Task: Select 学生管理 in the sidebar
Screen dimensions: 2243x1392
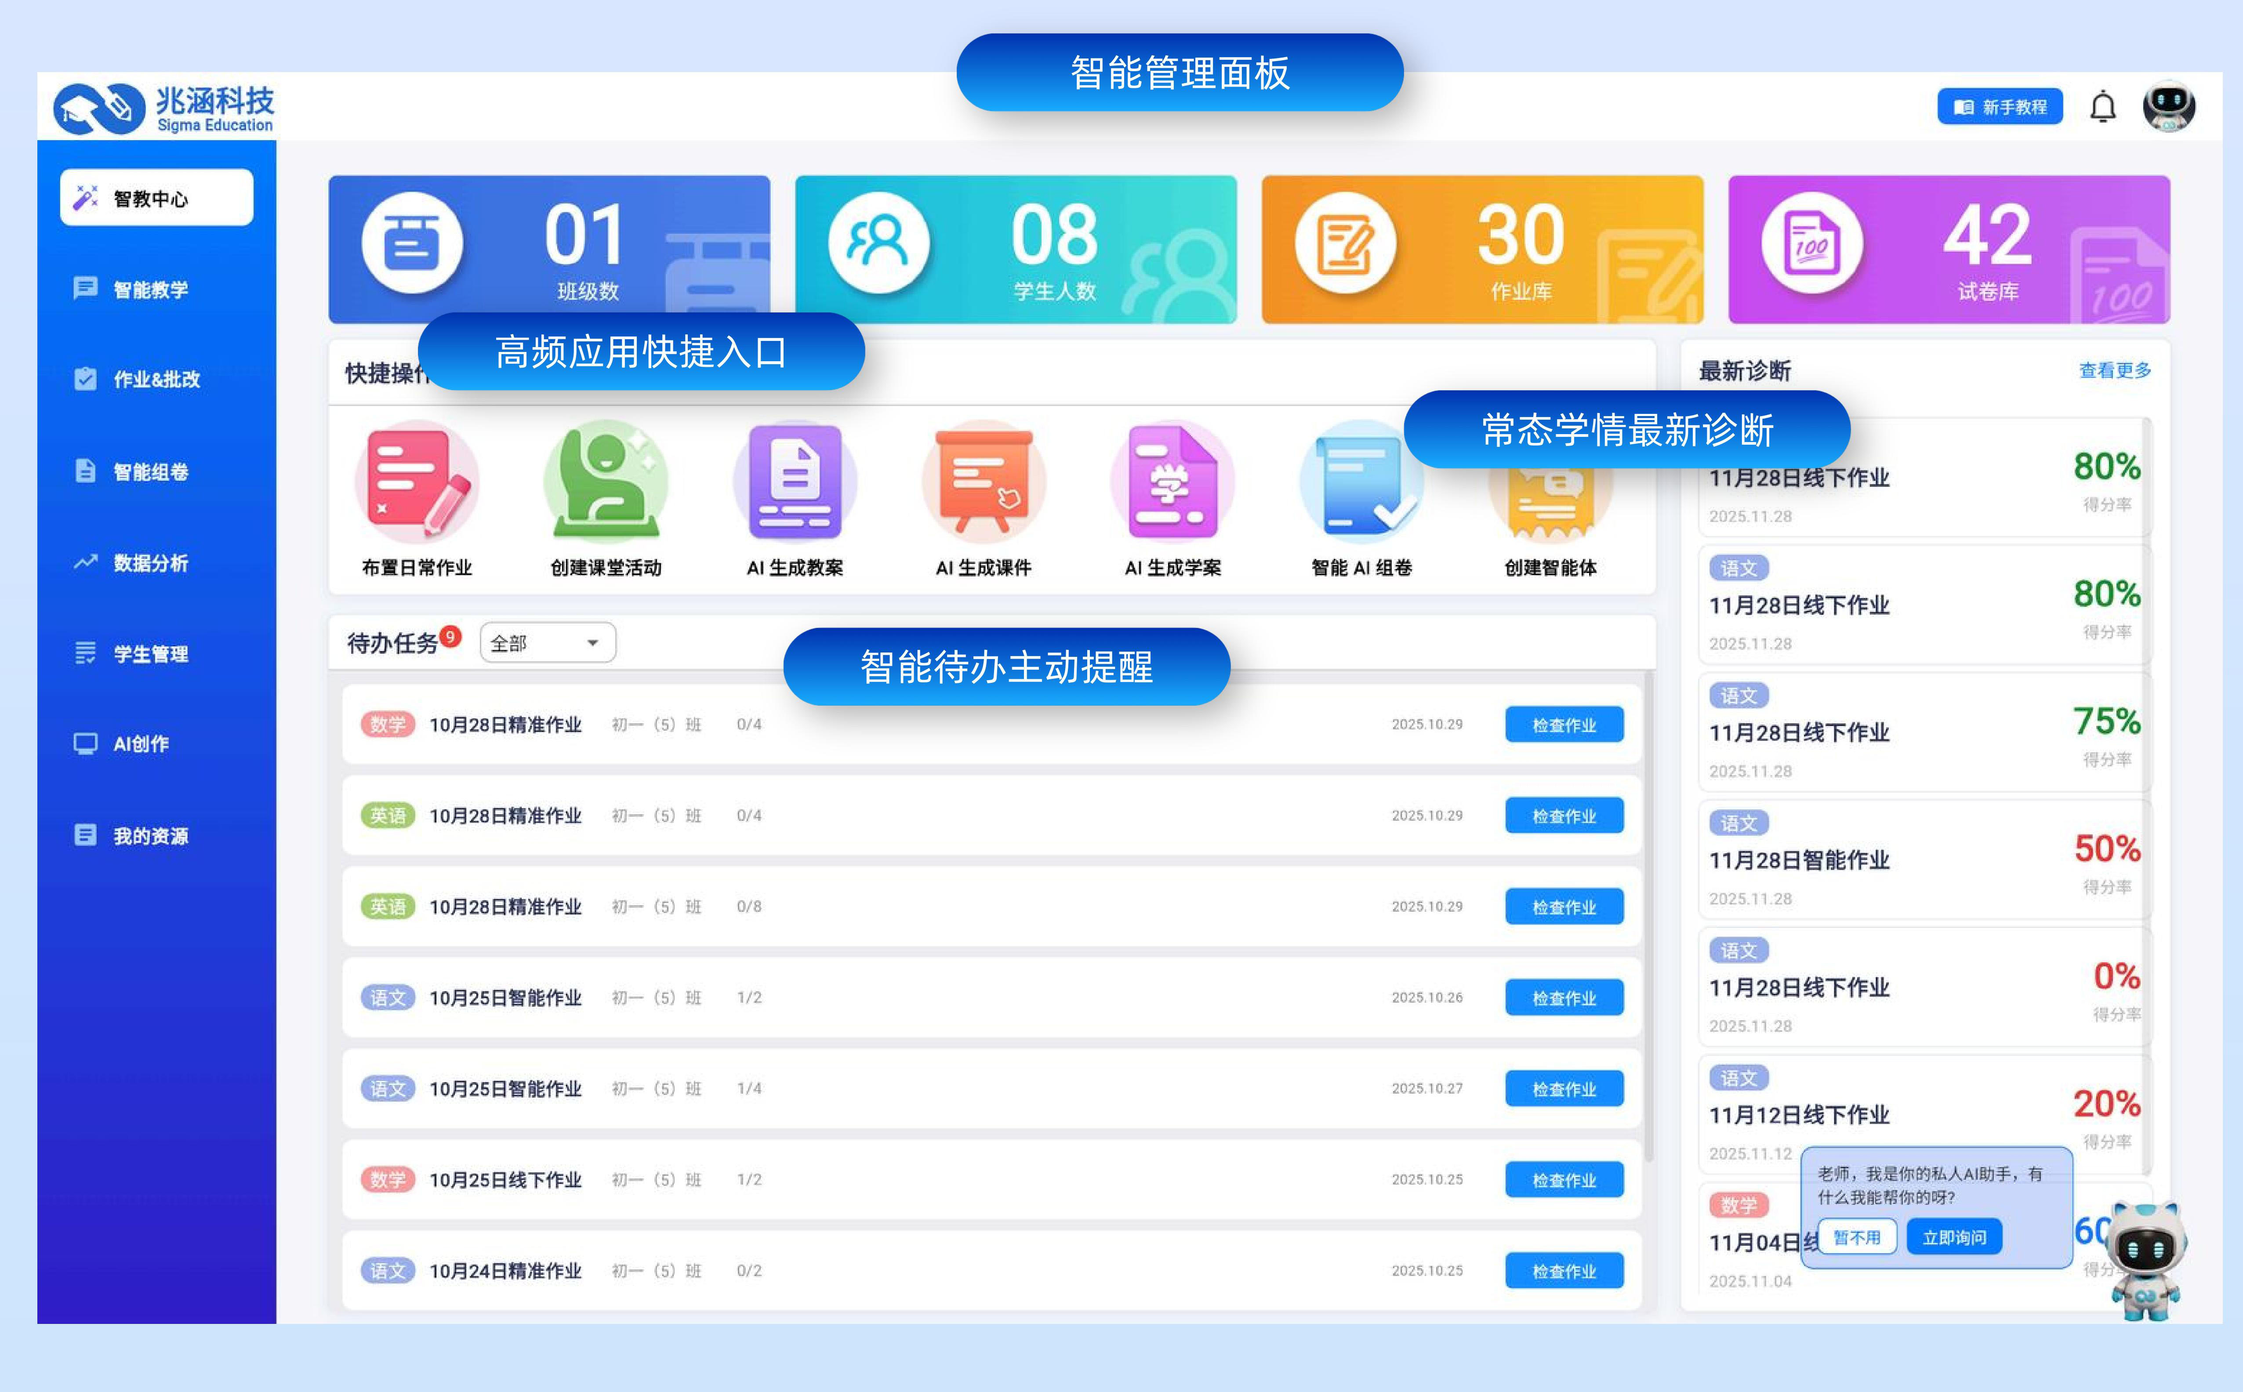Action: click(147, 655)
